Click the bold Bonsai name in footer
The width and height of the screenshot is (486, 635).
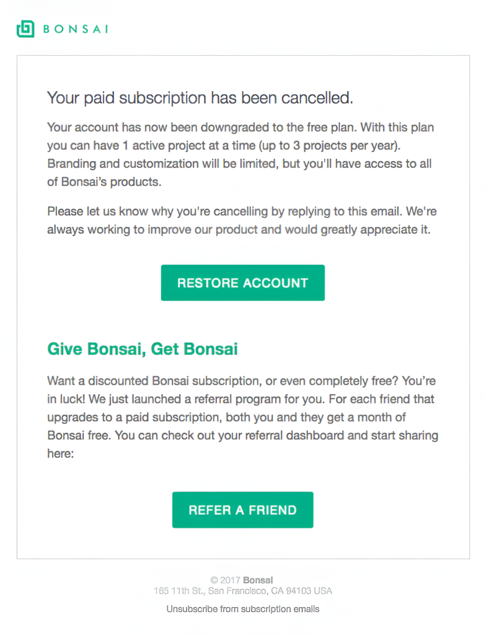tap(258, 580)
